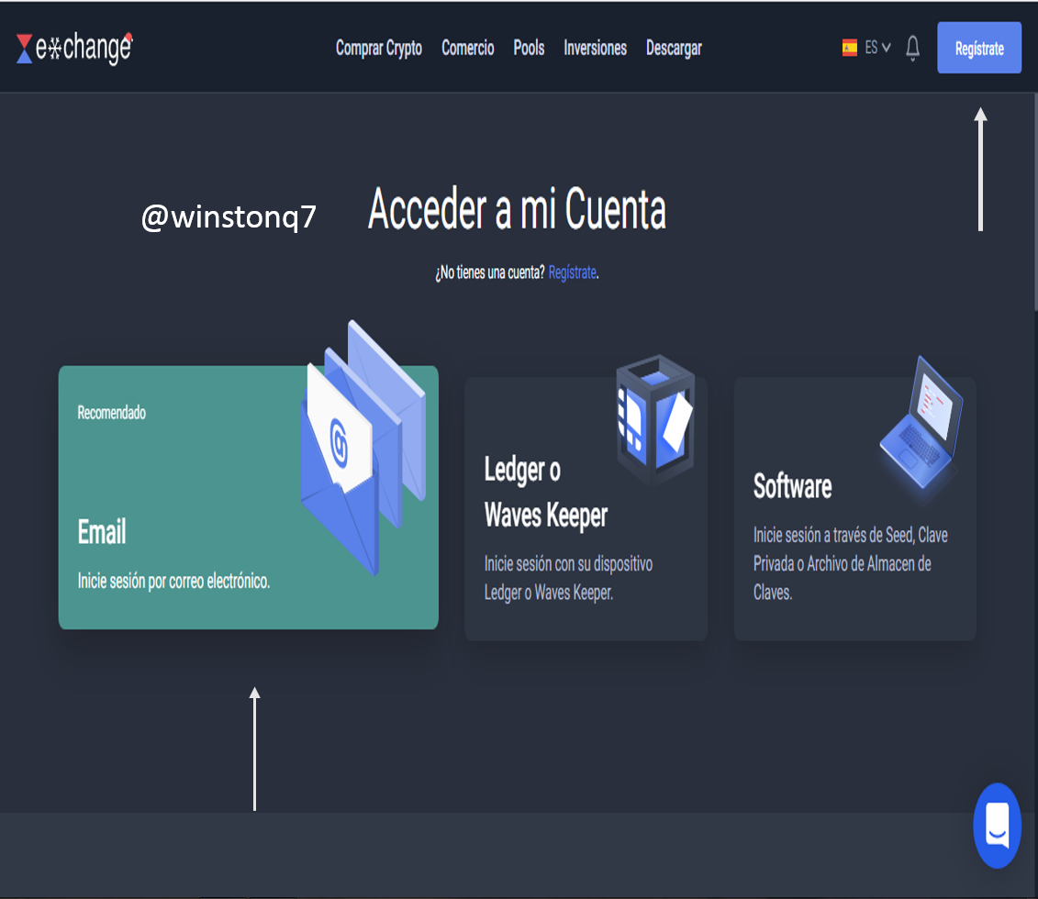This screenshot has height=899, width=1038.
Task: Click the 'Recomendado' label on Email card
Action: [x=111, y=413]
